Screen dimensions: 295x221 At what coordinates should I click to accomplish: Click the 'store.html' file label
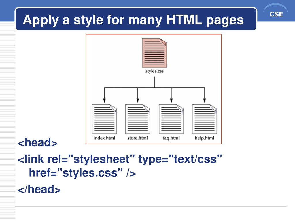(138, 138)
